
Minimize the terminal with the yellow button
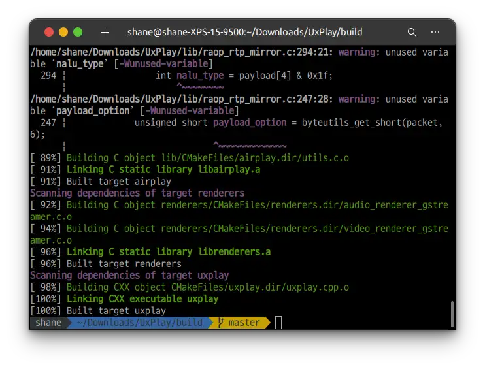click(63, 32)
